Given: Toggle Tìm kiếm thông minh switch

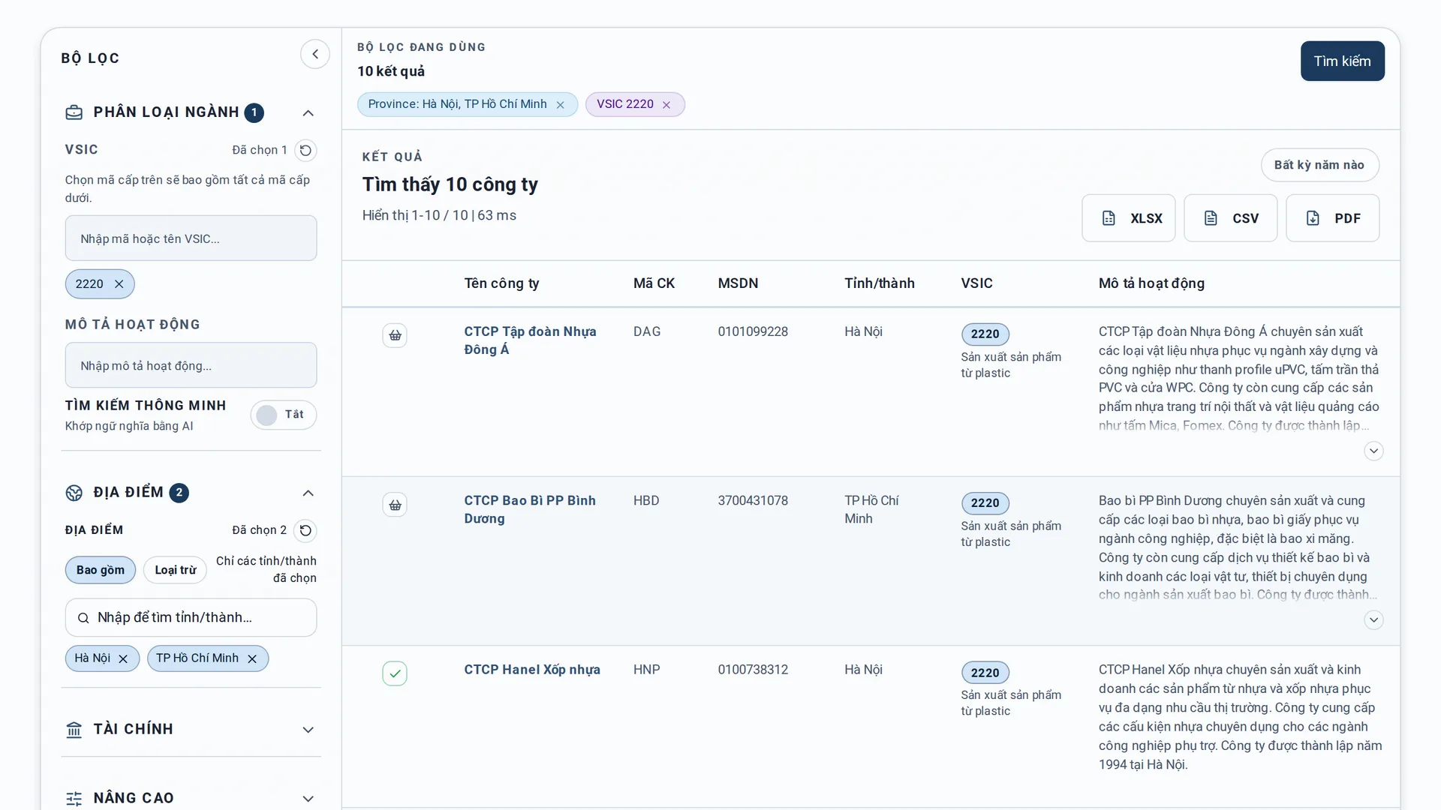Looking at the screenshot, I should point(284,415).
